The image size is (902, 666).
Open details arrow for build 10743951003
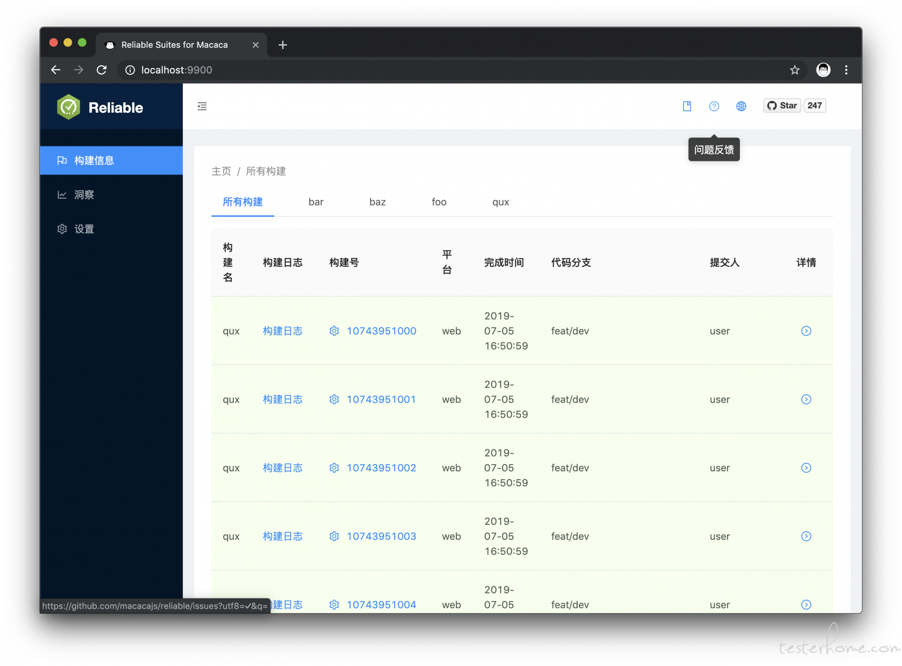point(806,536)
